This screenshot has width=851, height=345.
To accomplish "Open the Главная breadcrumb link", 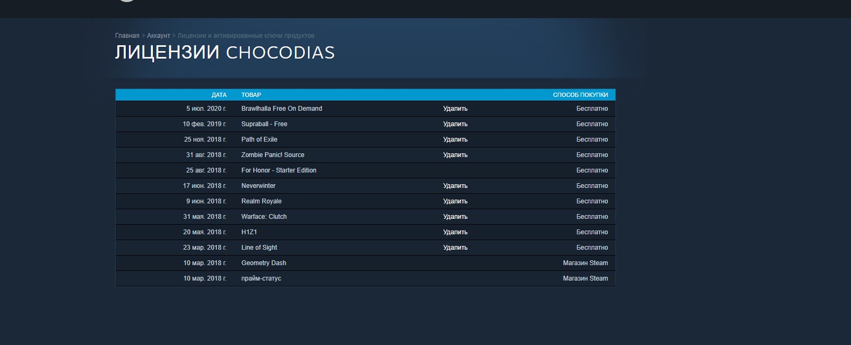I will pyautogui.click(x=127, y=36).
